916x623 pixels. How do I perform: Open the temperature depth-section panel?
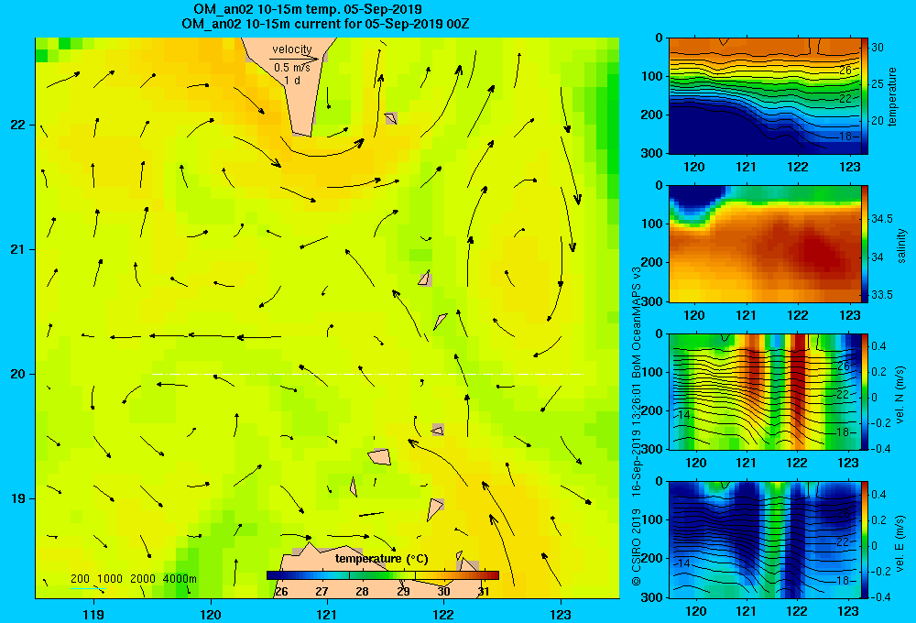coord(764,96)
